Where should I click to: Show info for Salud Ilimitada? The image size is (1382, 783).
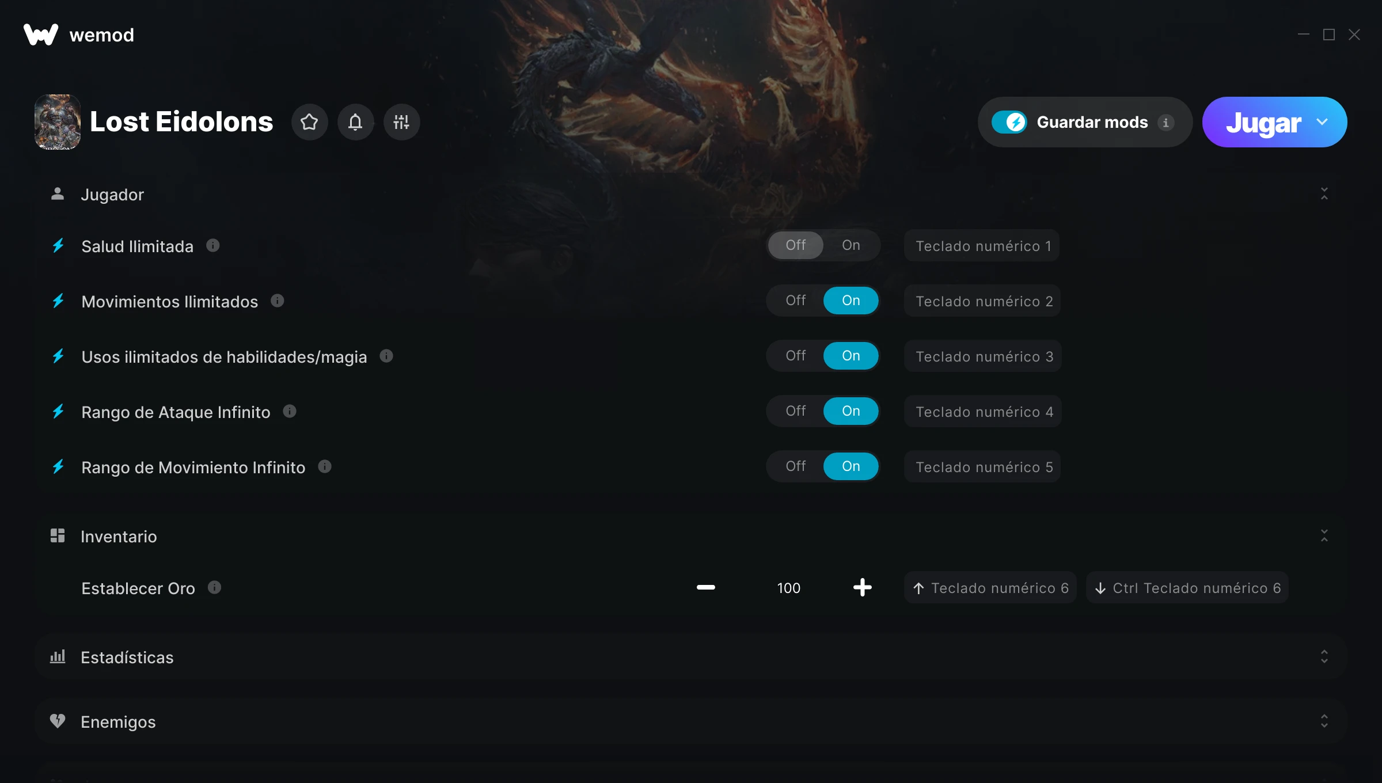pos(213,246)
